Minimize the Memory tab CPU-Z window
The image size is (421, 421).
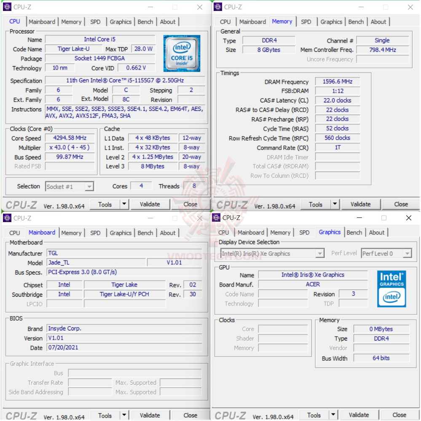[x=361, y=7]
